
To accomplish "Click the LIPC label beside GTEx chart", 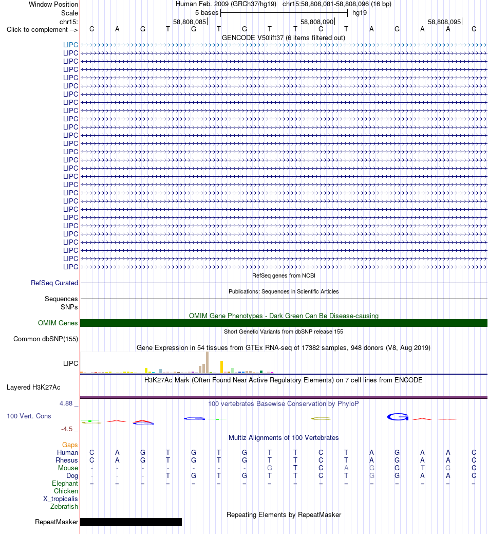I will [70, 364].
